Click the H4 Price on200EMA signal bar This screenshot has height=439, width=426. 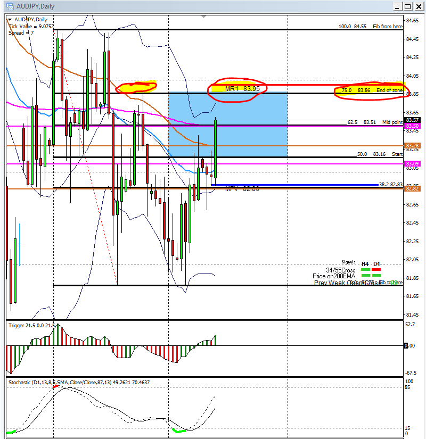[x=365, y=276]
